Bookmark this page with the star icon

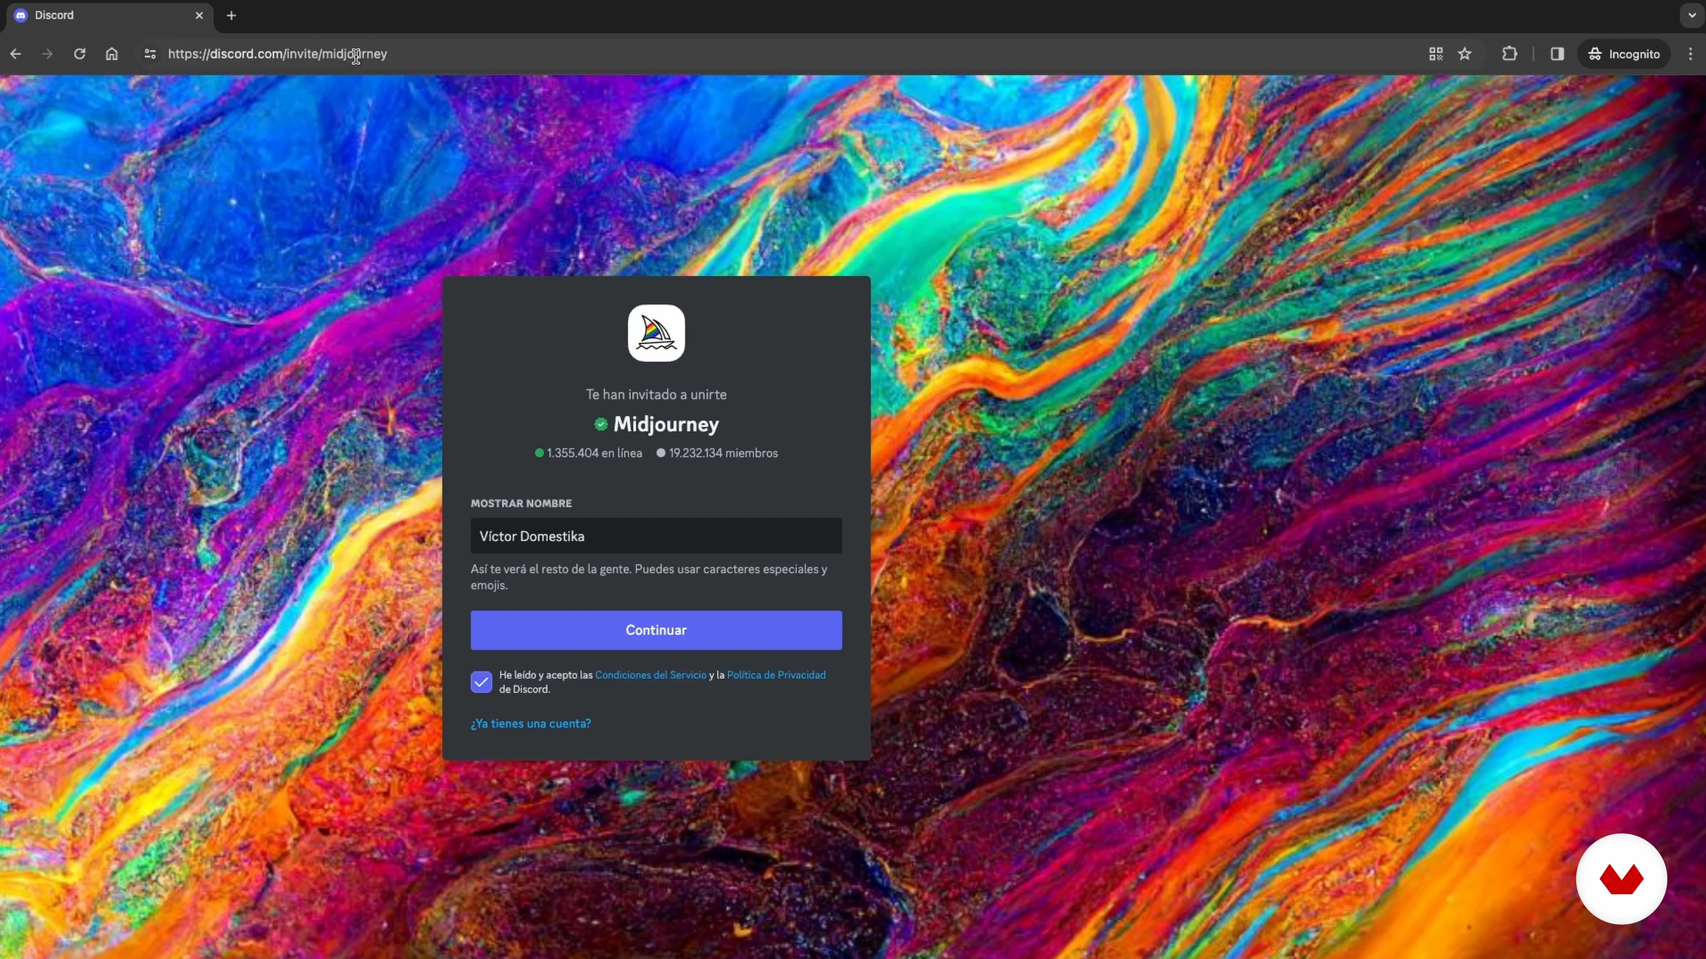pyautogui.click(x=1465, y=54)
